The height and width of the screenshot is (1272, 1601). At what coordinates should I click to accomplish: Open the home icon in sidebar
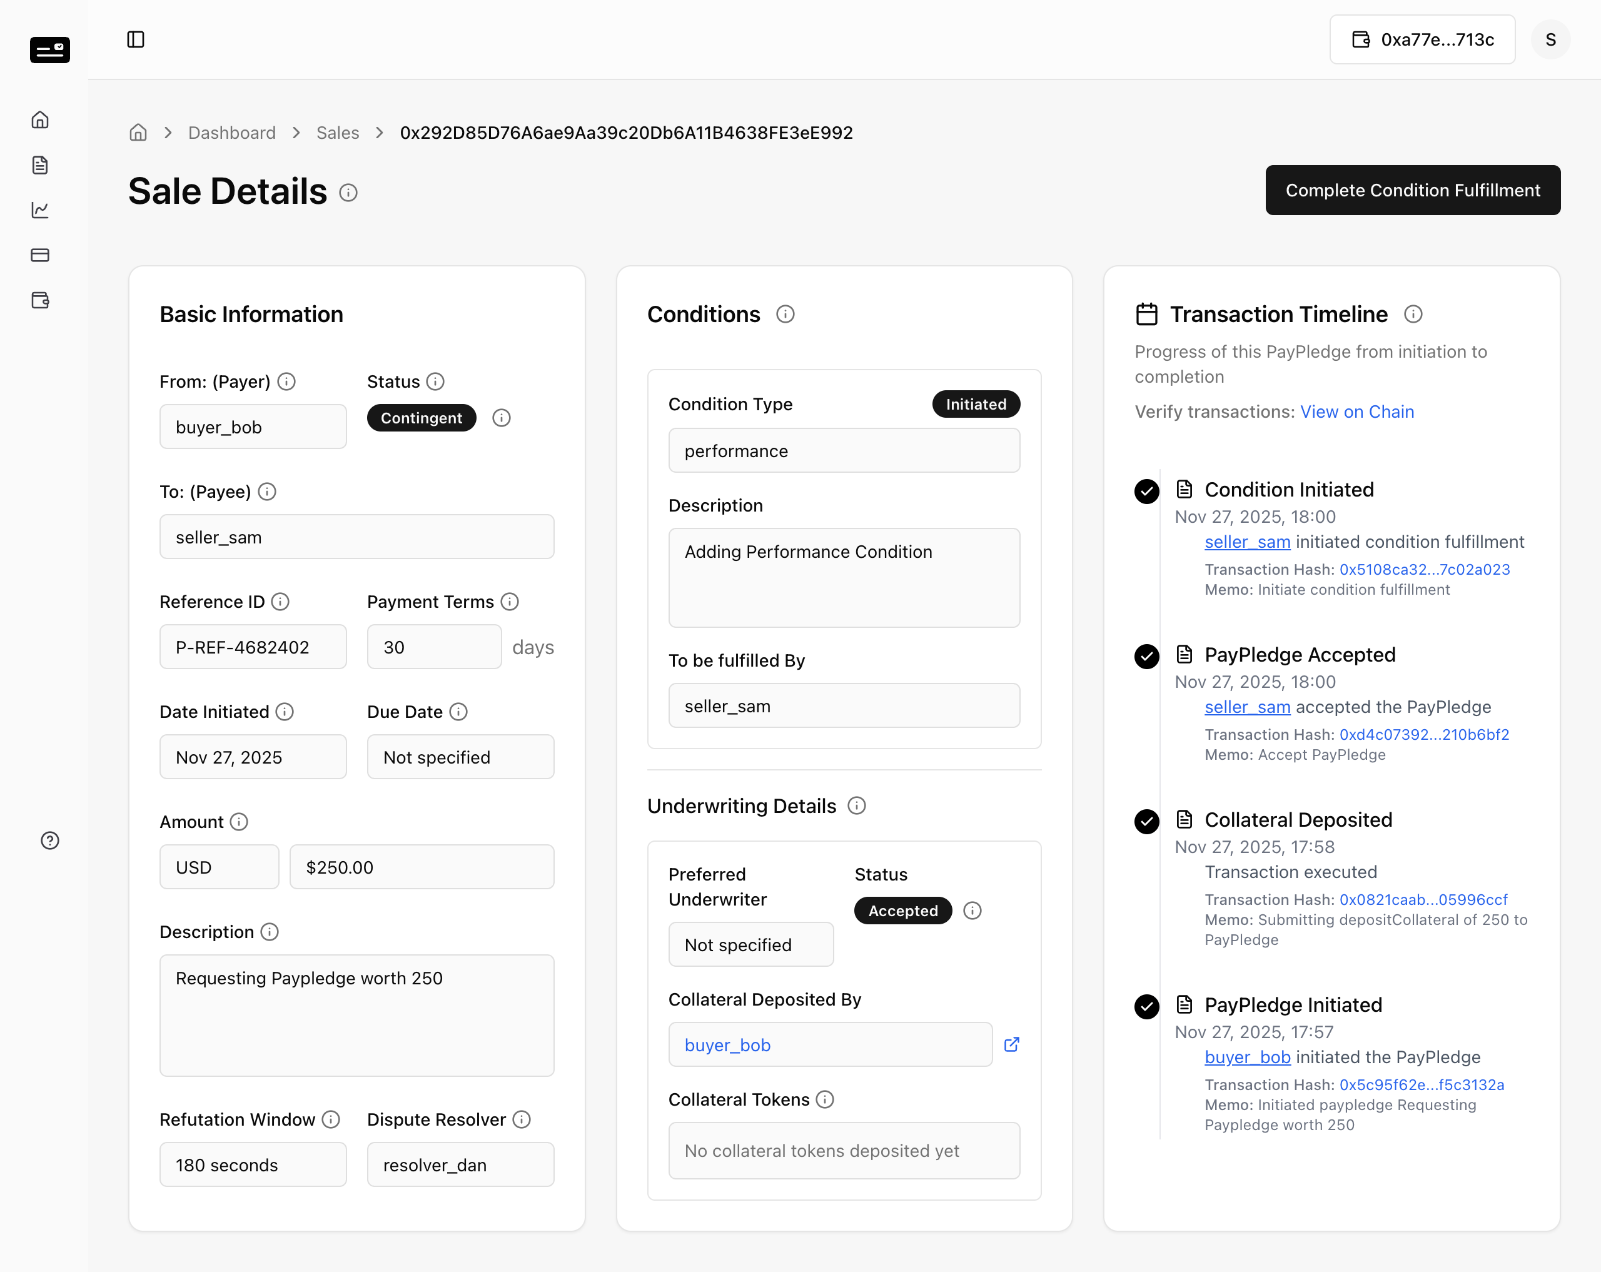coord(40,119)
